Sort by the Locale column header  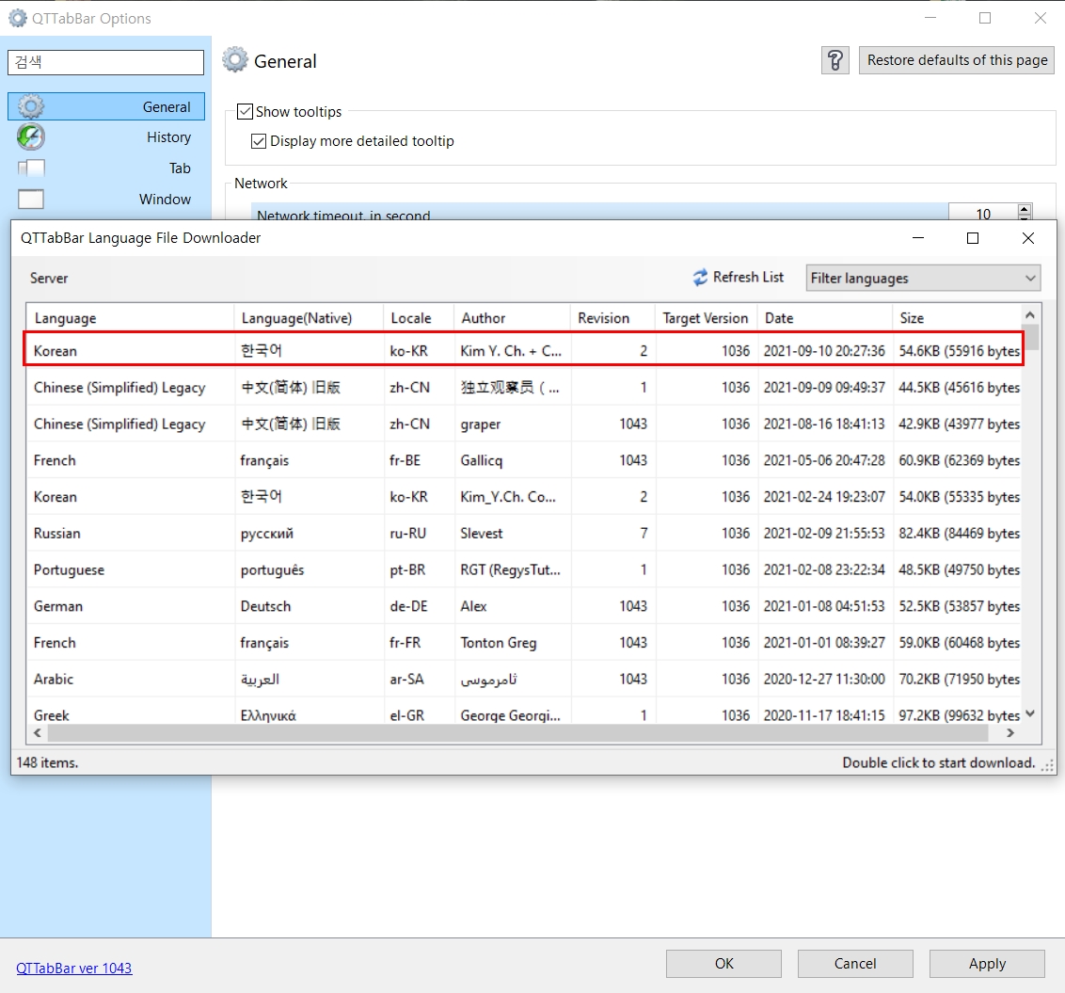[x=419, y=318]
